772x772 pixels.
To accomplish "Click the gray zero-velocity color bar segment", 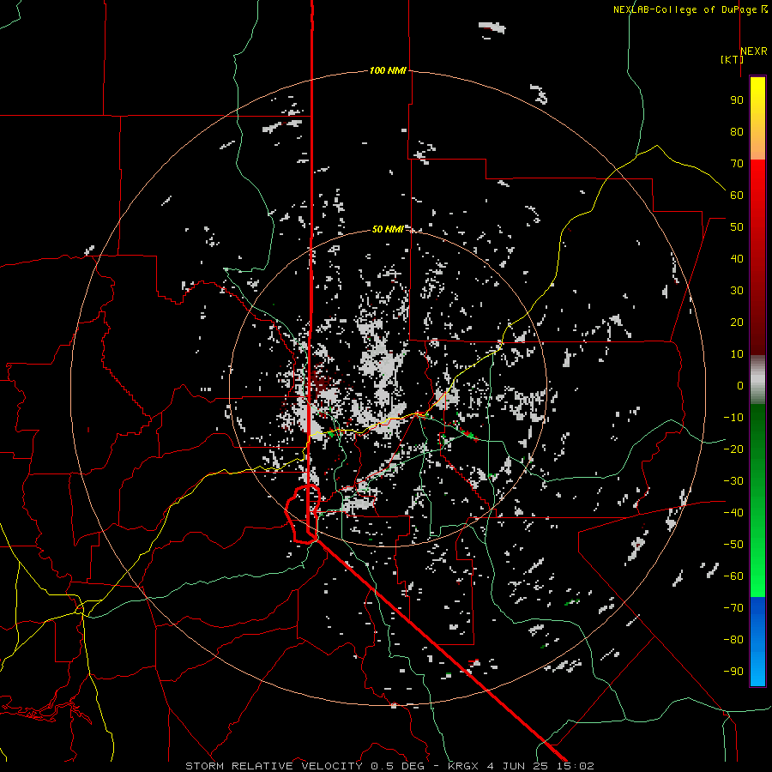I will pyautogui.click(x=757, y=380).
